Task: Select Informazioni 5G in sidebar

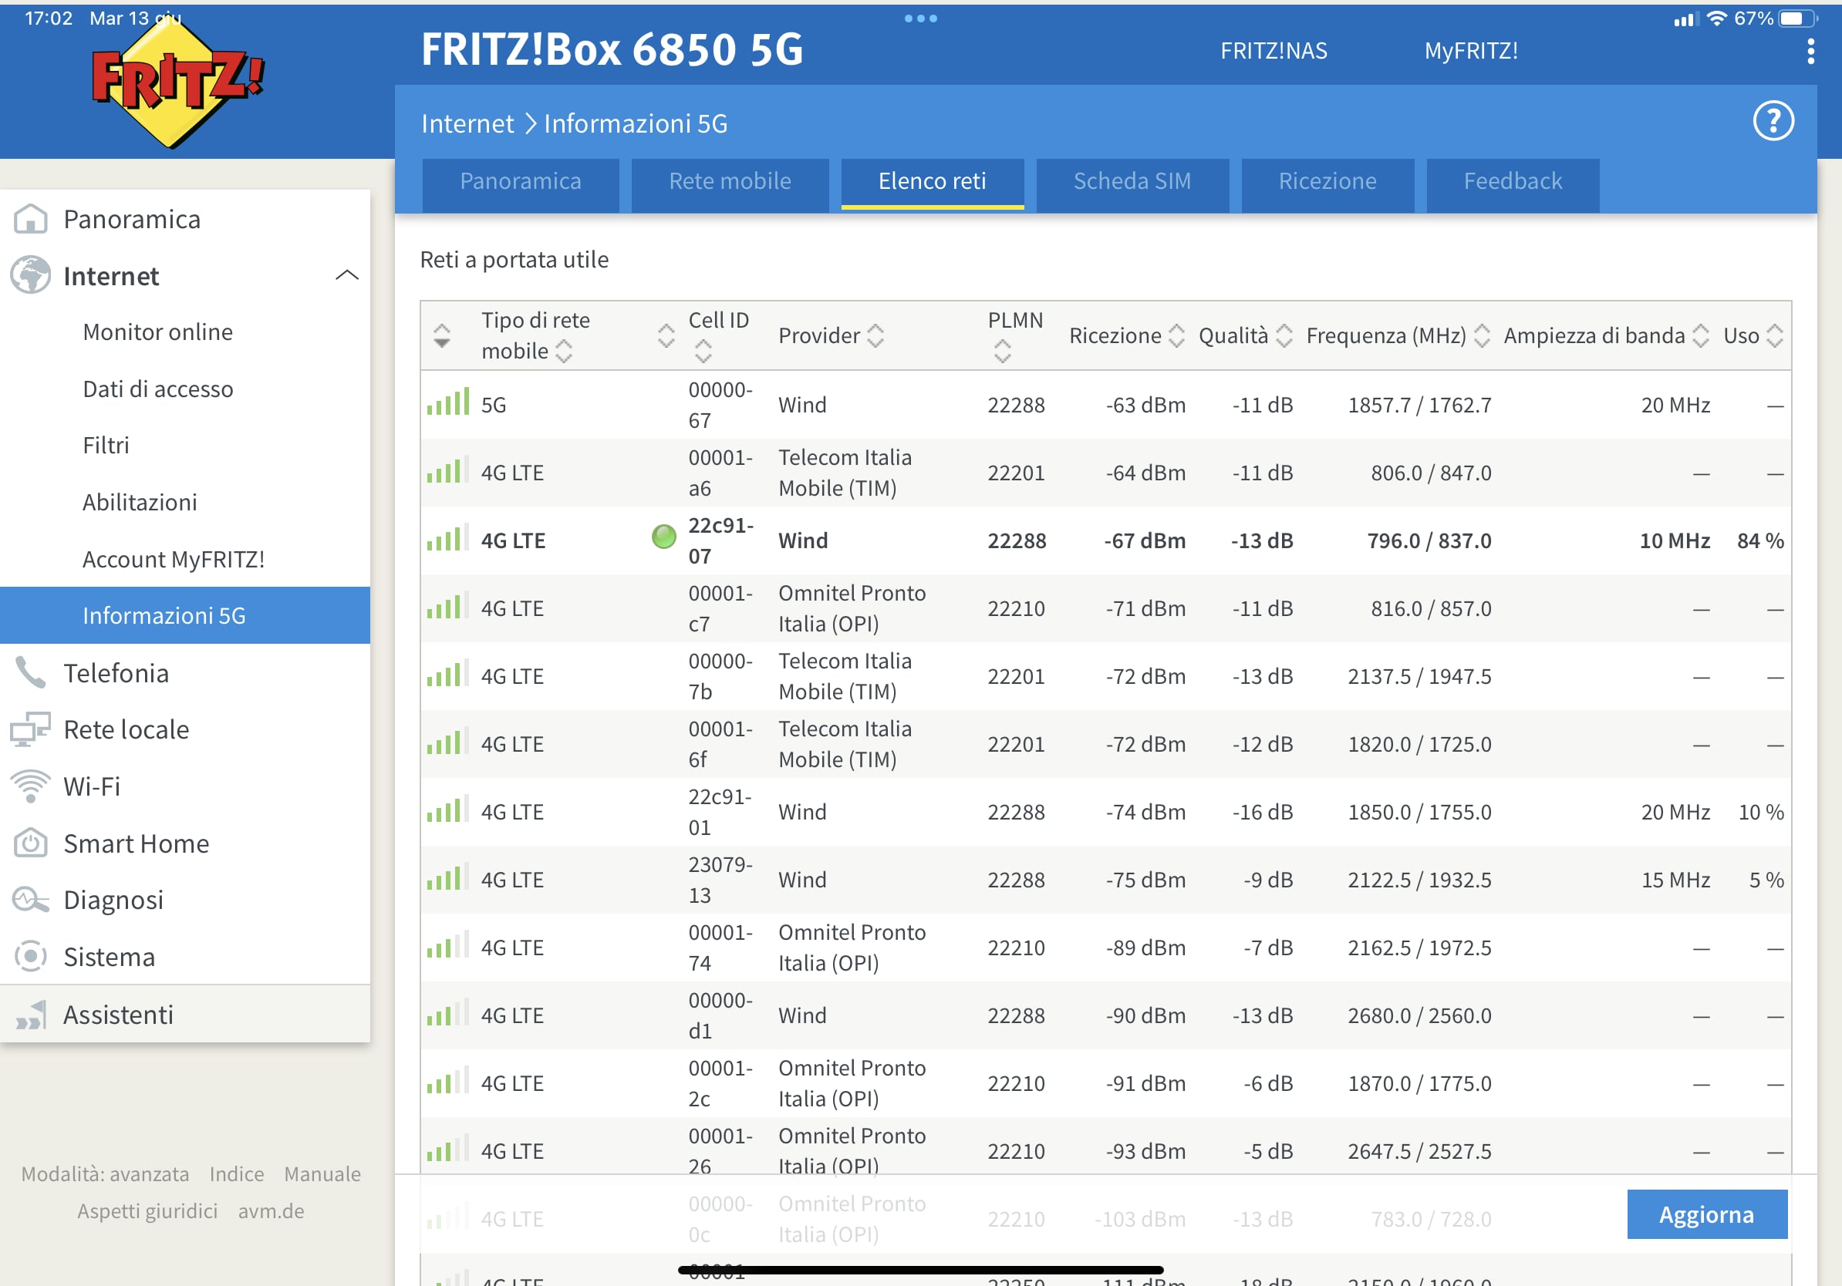Action: 185,615
